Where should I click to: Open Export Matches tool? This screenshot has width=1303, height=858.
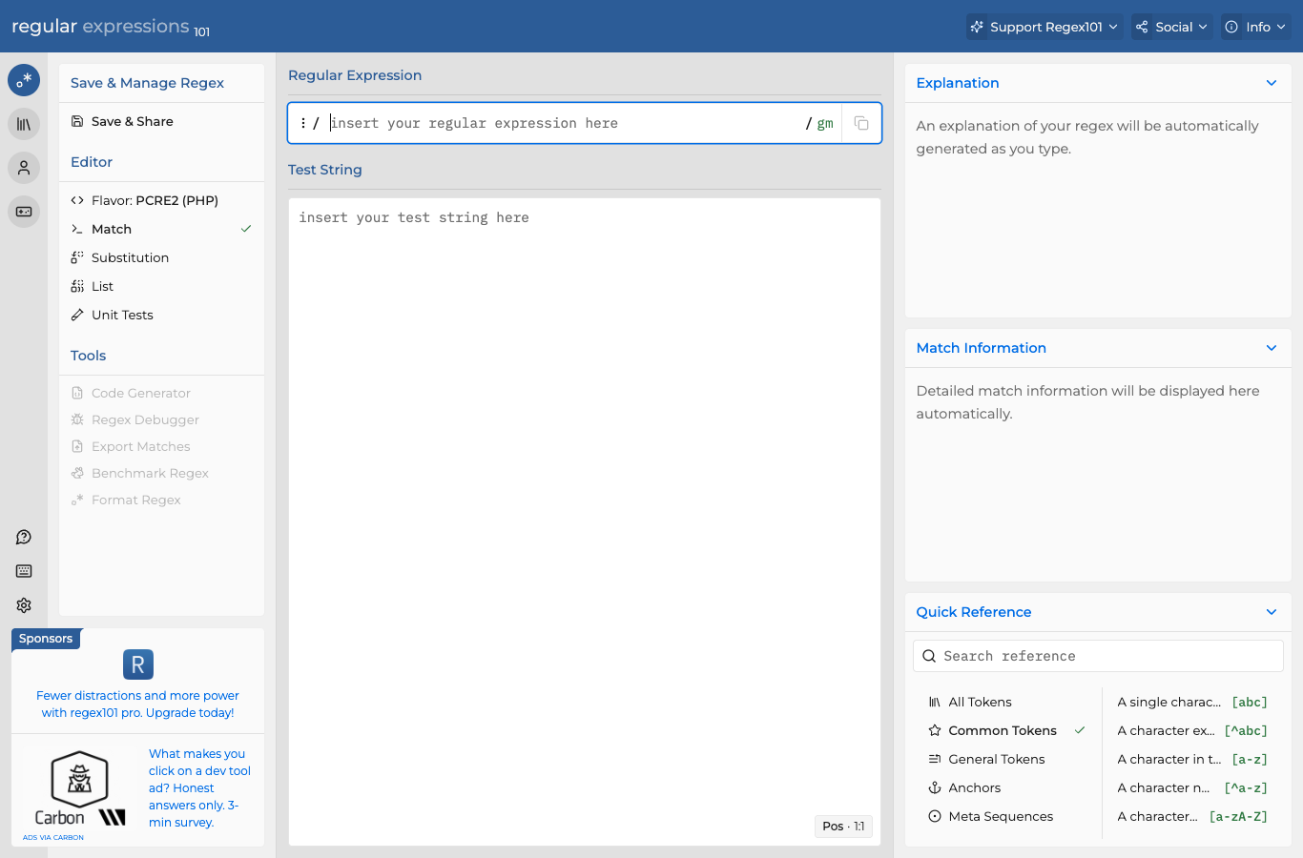pos(161,446)
